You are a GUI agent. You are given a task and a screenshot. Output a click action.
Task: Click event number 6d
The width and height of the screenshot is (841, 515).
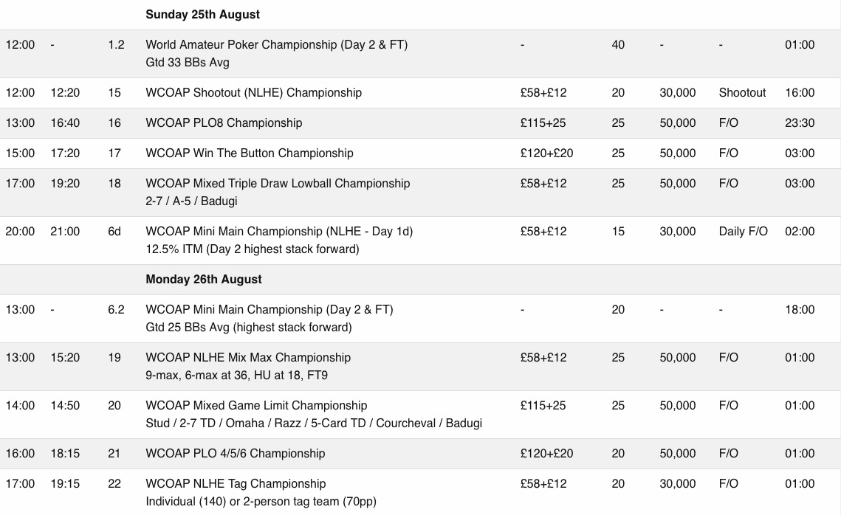point(114,232)
